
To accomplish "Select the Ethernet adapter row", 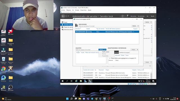I will point(123,60).
